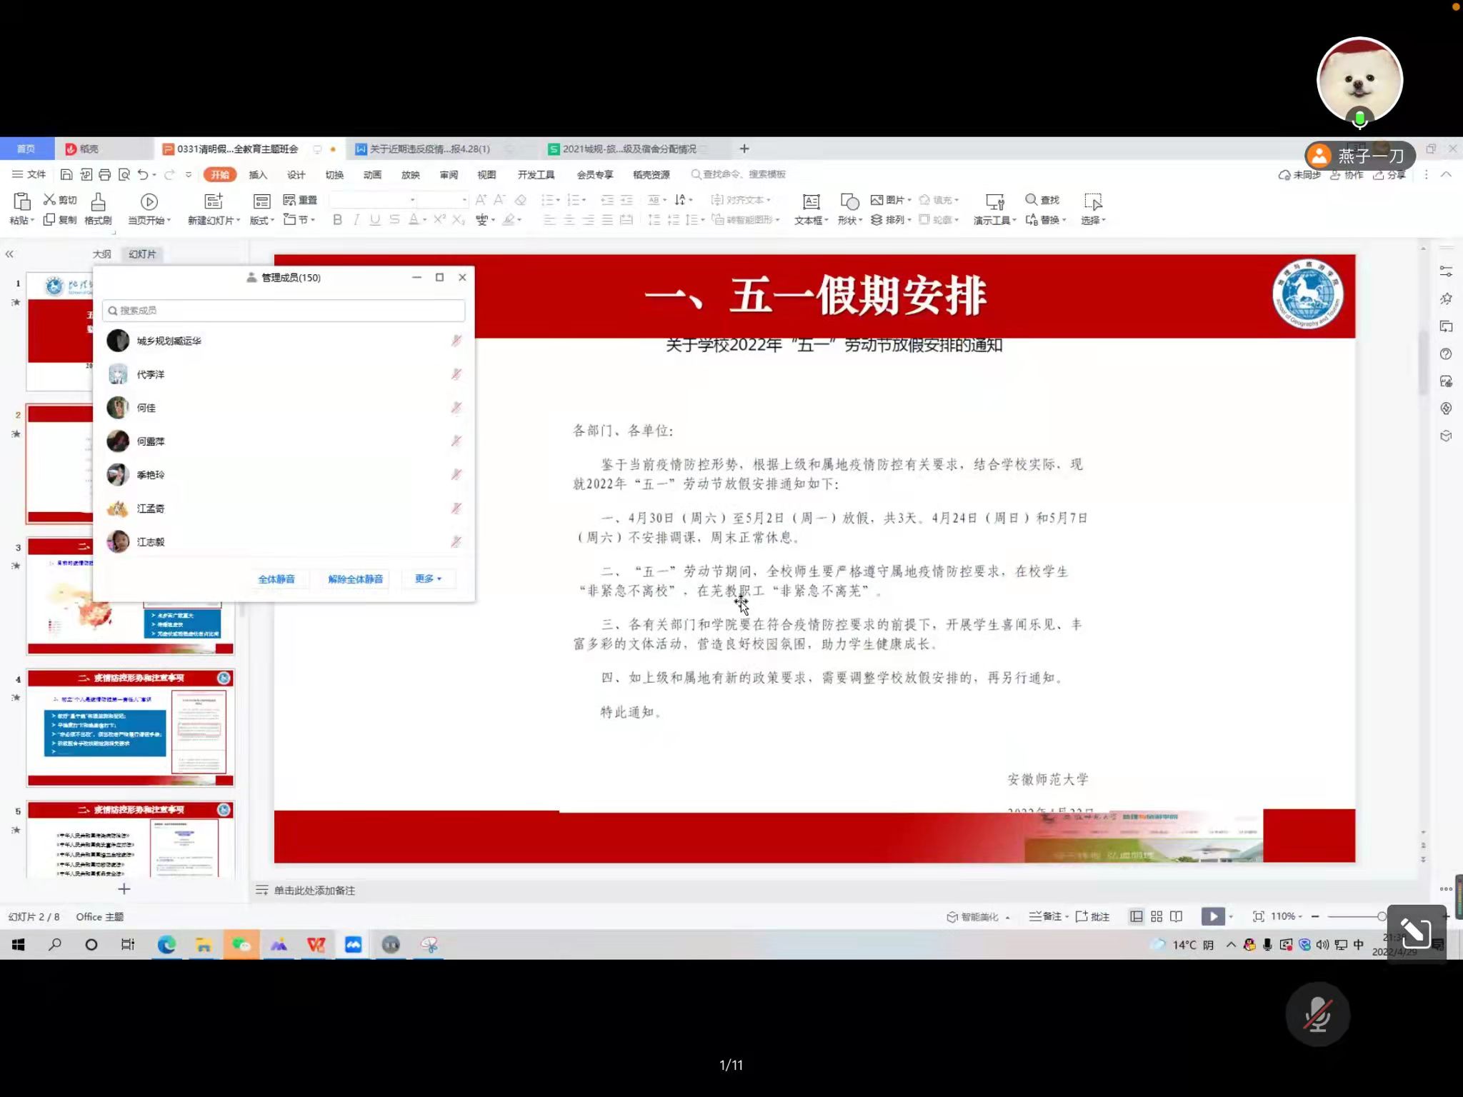Viewport: 1463px width, 1097px height.
Task: Open the Layout (版式) dropdown
Action: pyautogui.click(x=261, y=220)
